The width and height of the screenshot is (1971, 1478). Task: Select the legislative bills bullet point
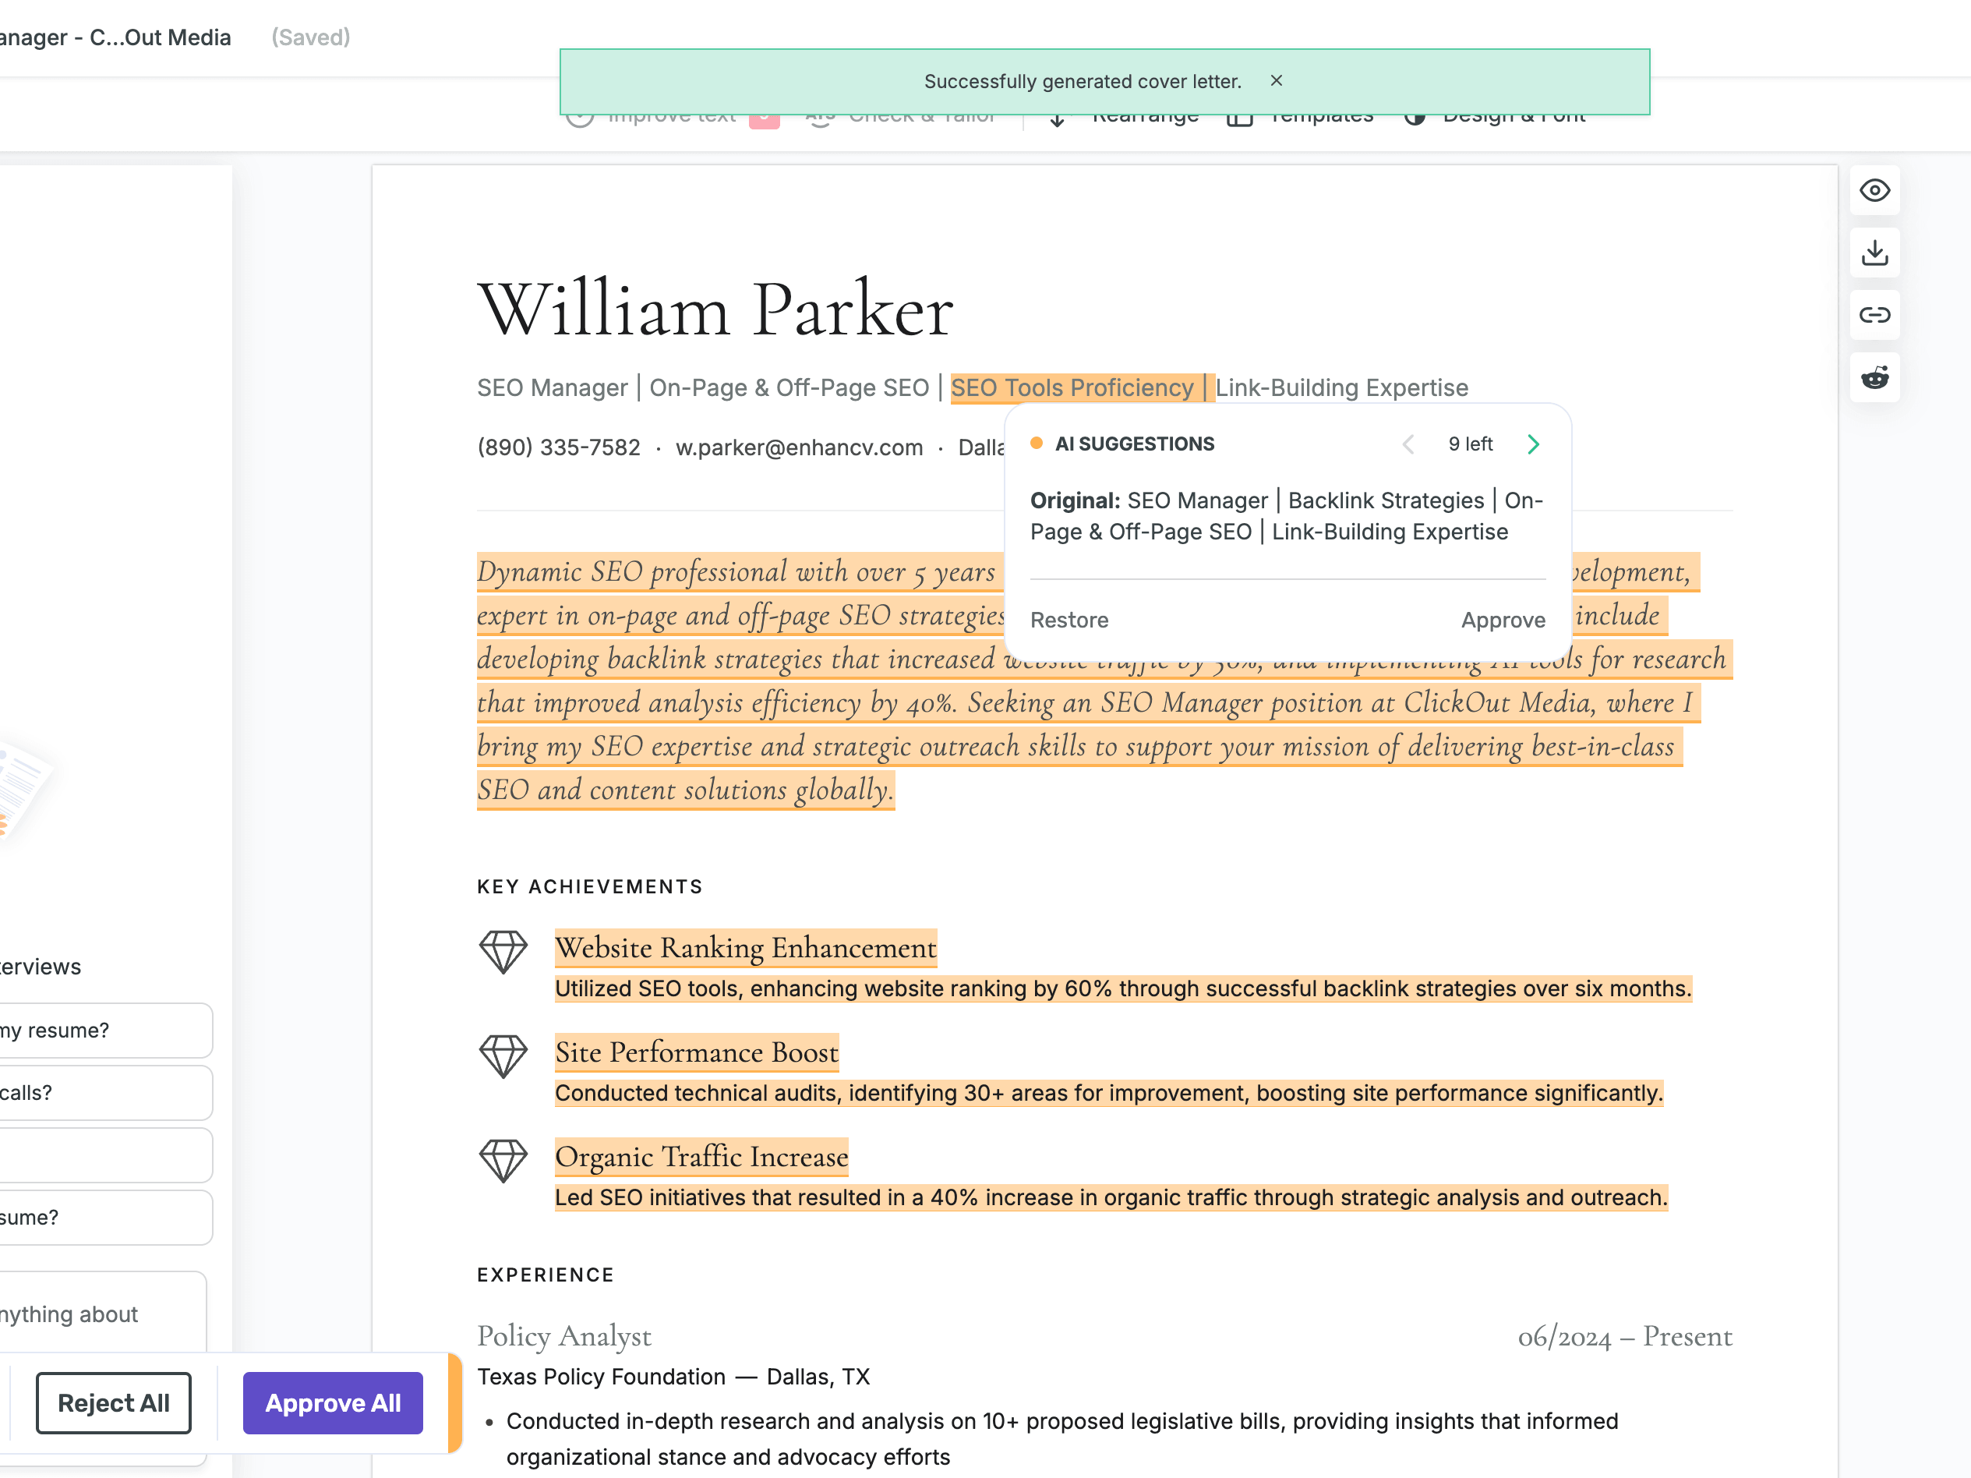point(1062,1439)
